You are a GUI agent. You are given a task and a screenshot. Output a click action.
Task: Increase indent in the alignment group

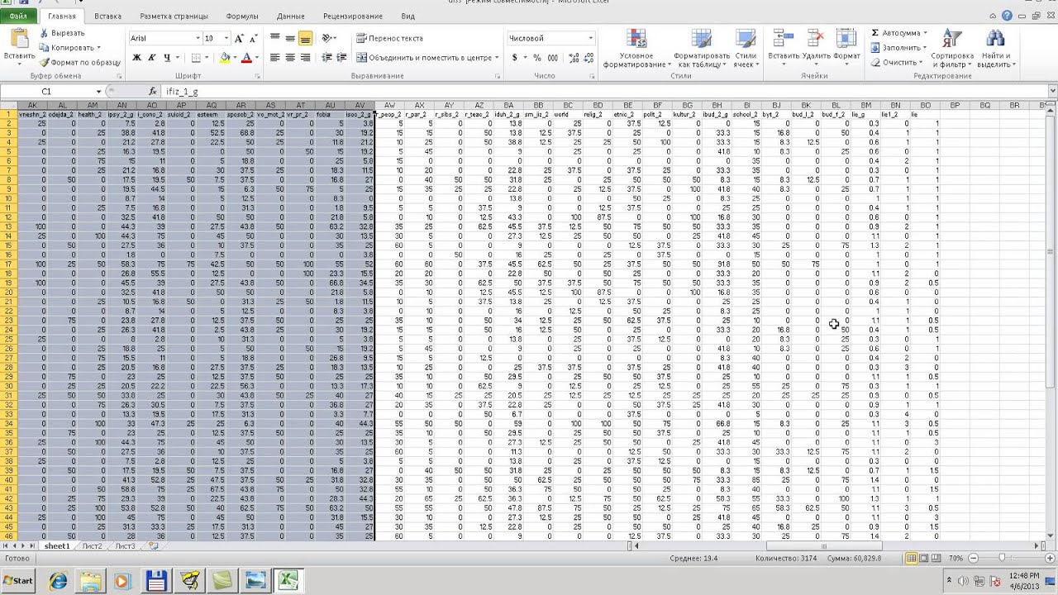pyautogui.click(x=341, y=58)
